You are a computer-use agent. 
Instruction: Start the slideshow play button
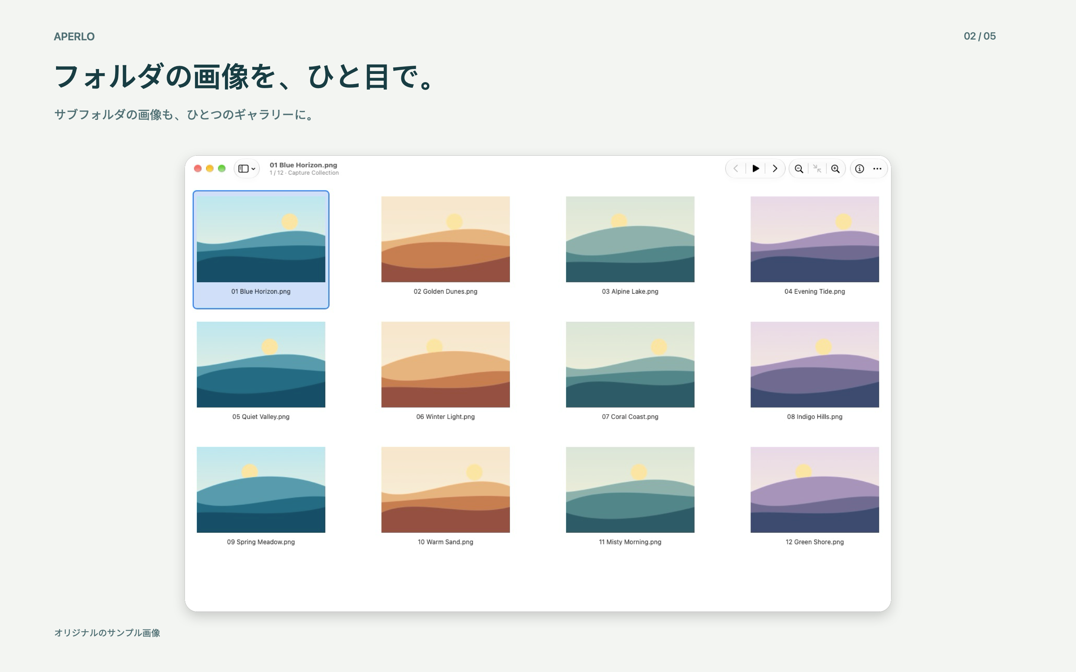tap(755, 169)
